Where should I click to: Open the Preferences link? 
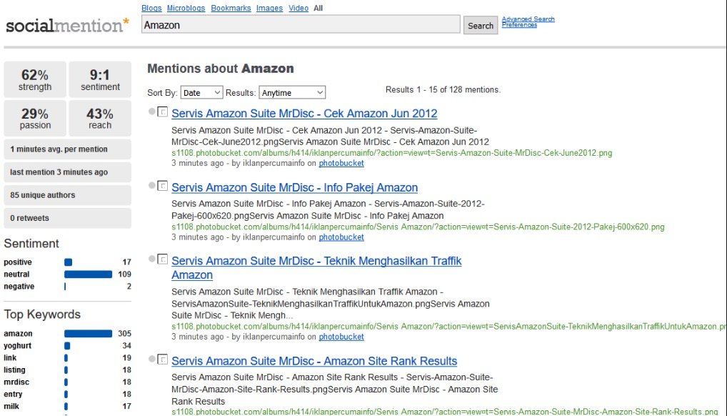click(x=519, y=25)
